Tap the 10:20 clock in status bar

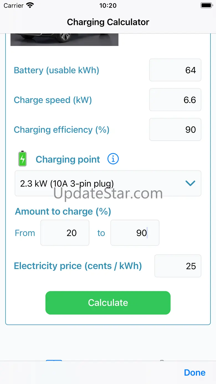(x=108, y=6)
